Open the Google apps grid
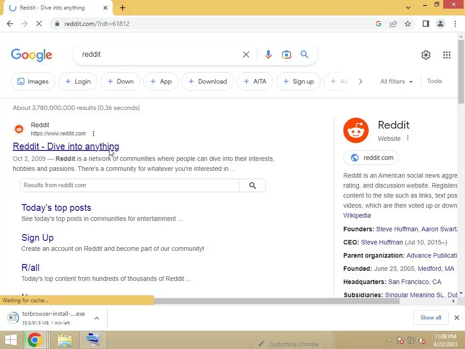 click(447, 55)
